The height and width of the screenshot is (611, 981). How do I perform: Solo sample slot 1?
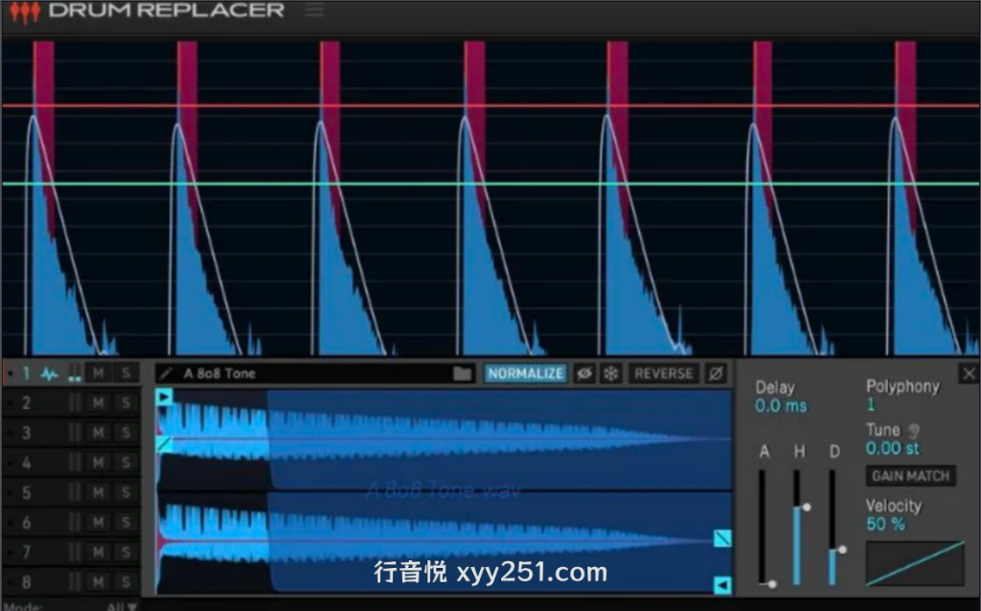point(125,373)
